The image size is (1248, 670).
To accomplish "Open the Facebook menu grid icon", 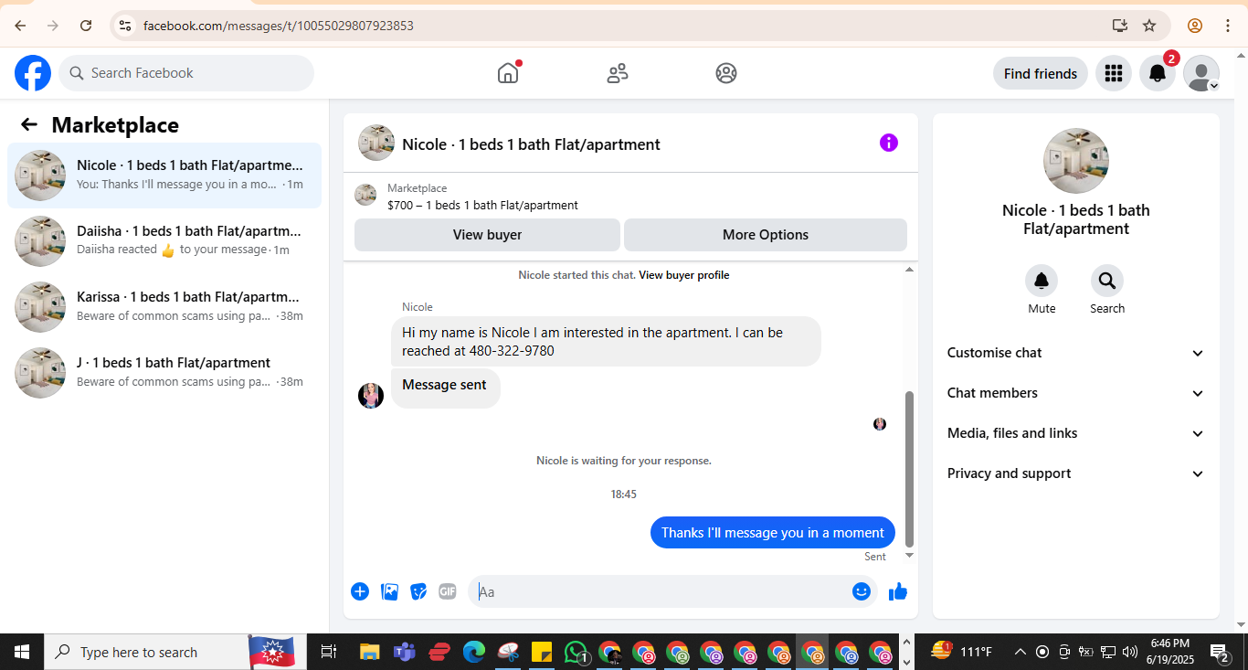I will pos(1114,73).
